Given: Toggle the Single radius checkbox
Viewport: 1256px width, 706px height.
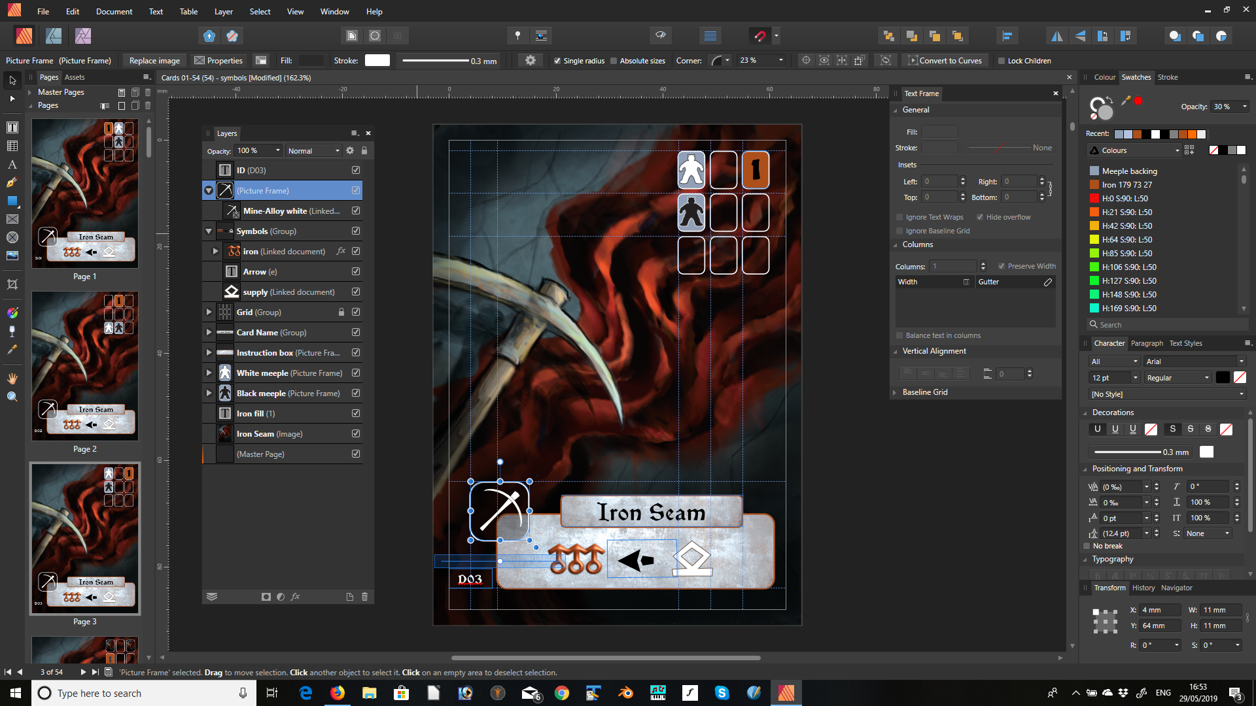Looking at the screenshot, I should tap(557, 61).
